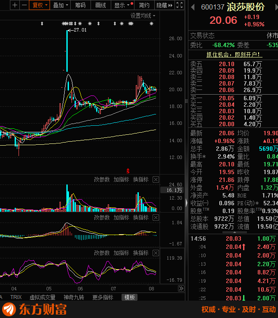Click the 涨停 21.86 value
The width and height of the screenshot is (278, 318).
(x=227, y=180)
